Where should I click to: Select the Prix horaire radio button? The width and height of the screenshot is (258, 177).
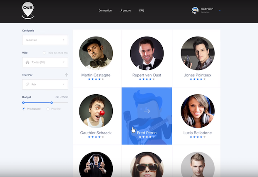24,108
